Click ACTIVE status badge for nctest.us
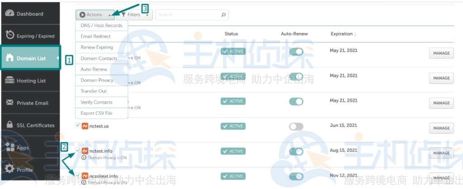The height and width of the screenshot is (189, 463). (233, 126)
